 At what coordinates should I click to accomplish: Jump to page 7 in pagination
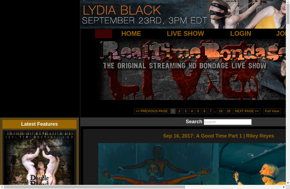point(210,111)
